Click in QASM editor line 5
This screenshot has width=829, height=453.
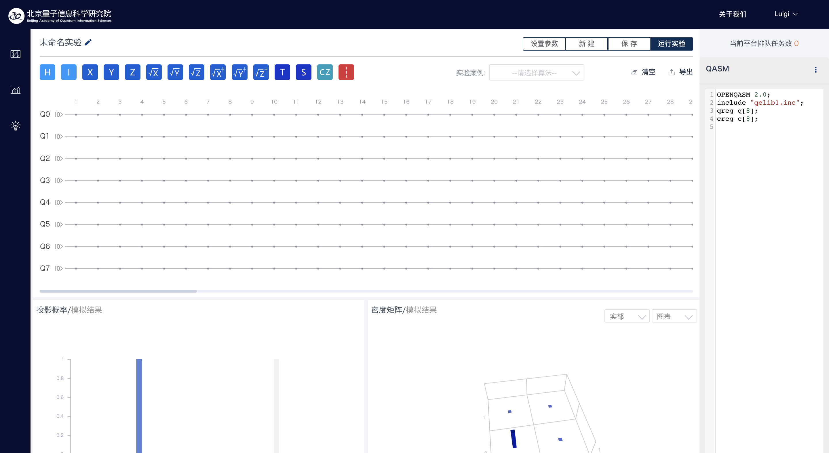coord(769,127)
